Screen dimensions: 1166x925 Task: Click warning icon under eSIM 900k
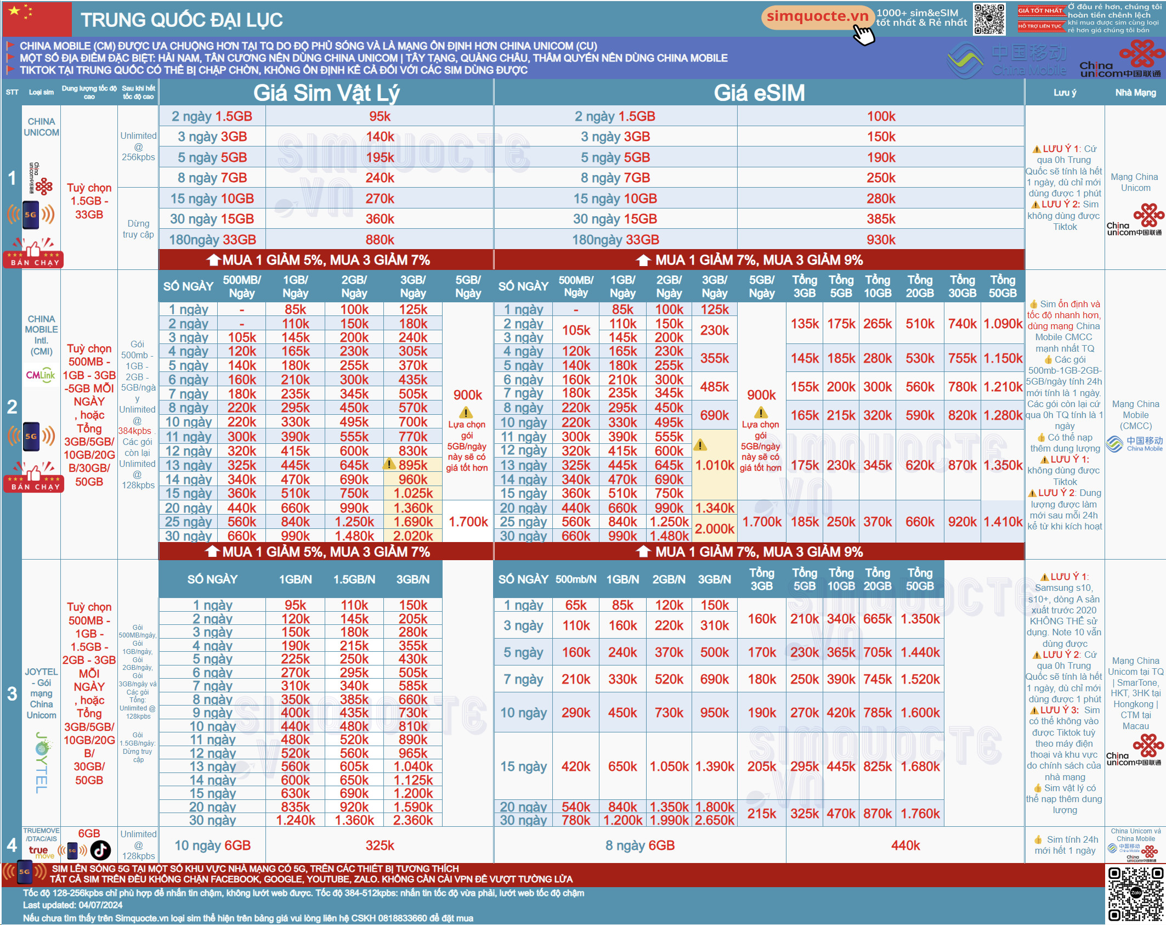(761, 412)
